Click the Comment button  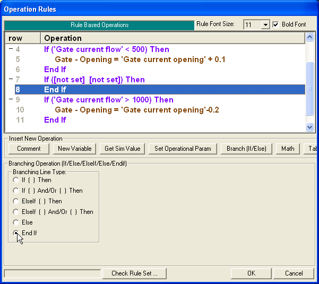pos(29,149)
